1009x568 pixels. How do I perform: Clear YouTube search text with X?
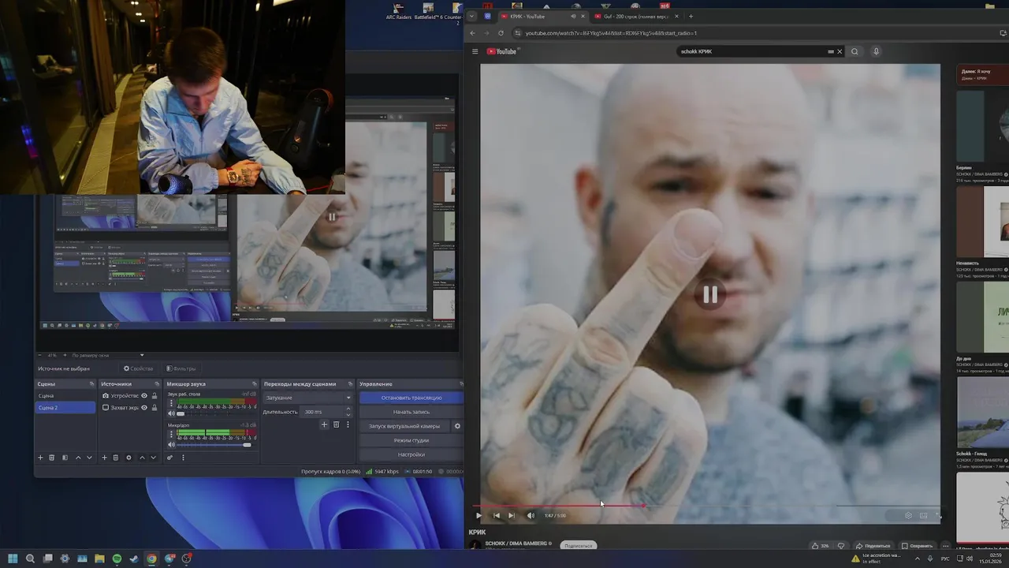point(840,51)
